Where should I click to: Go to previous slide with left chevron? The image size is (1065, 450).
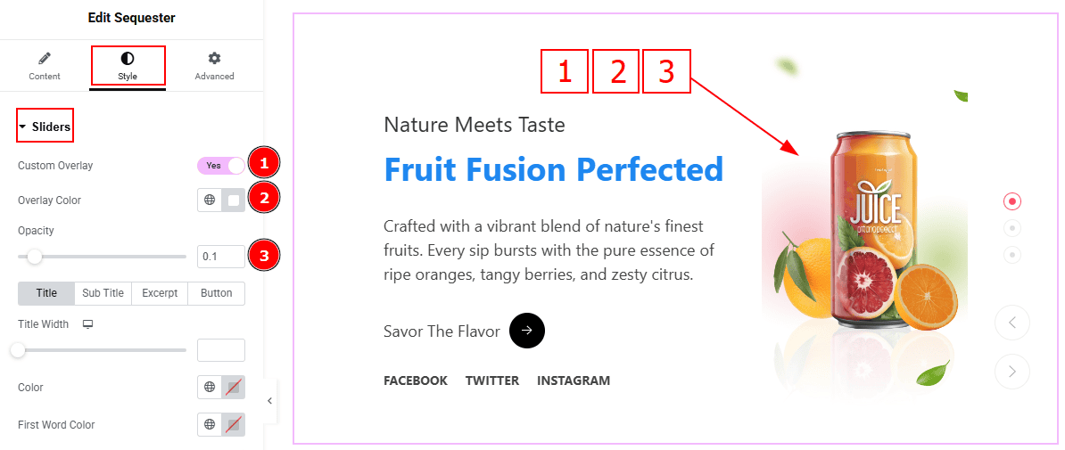coord(1012,323)
